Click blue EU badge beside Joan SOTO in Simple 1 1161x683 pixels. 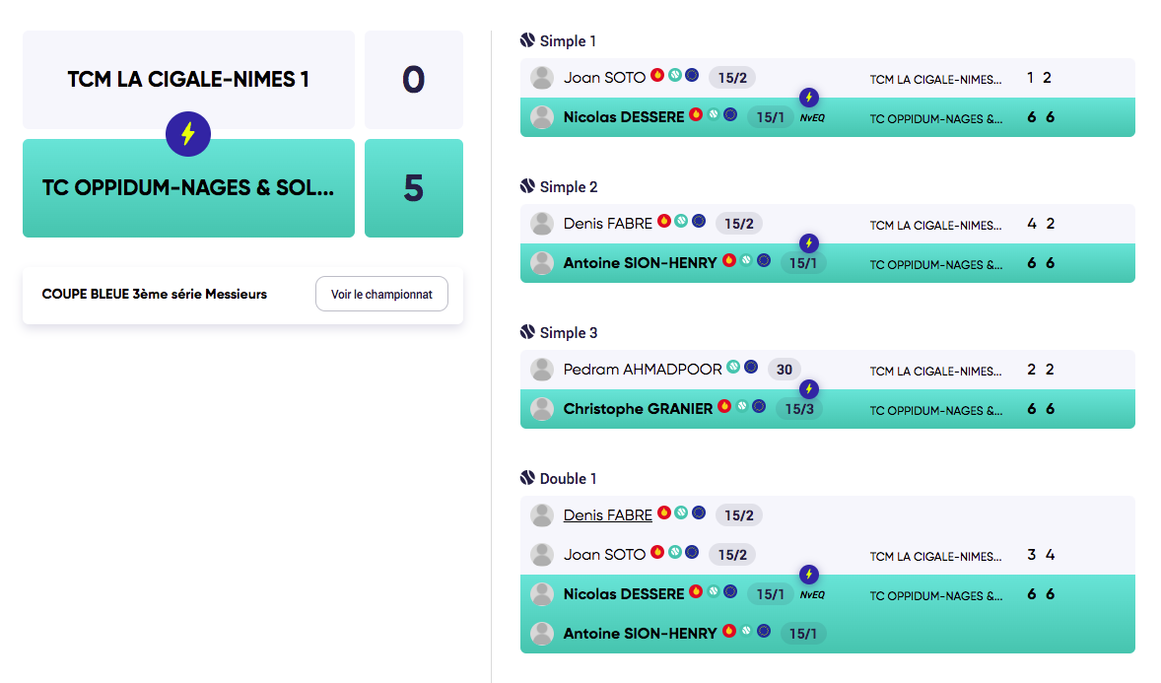click(x=692, y=75)
